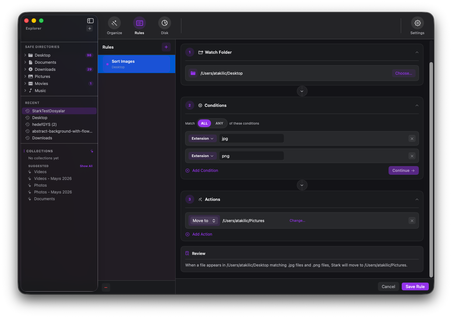The width and height of the screenshot is (452, 318).
Task: Collapse the Watch Folder section
Action: [417, 52]
